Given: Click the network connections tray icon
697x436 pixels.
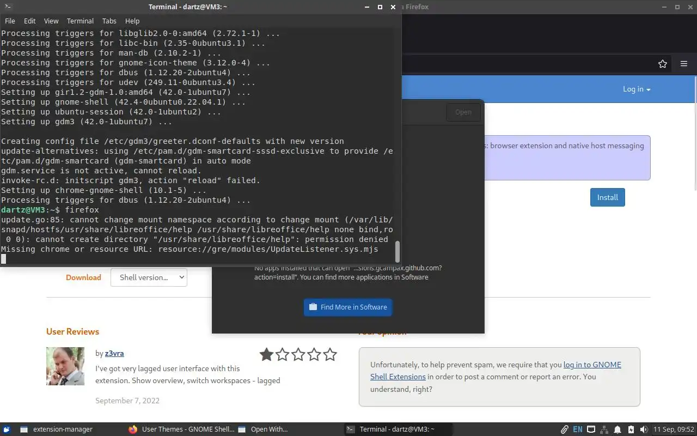Looking at the screenshot, I should tap(604, 429).
